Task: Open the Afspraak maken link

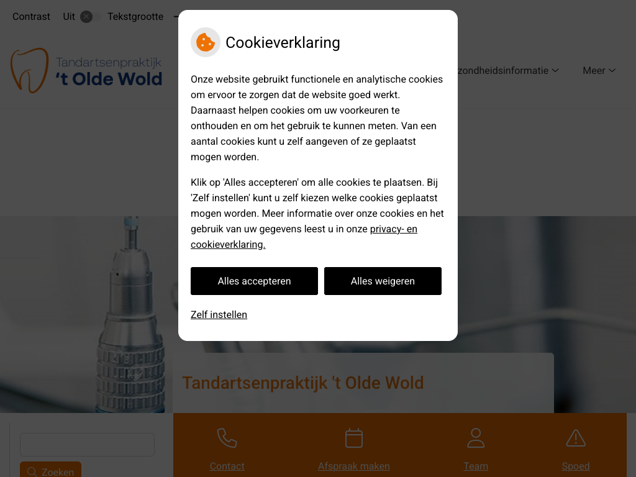Action: [x=353, y=466]
